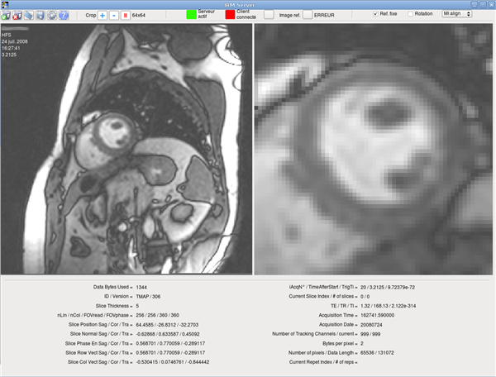The height and width of the screenshot is (377, 496).
Task: Click the save floppy disk icon
Action: (x=41, y=15)
